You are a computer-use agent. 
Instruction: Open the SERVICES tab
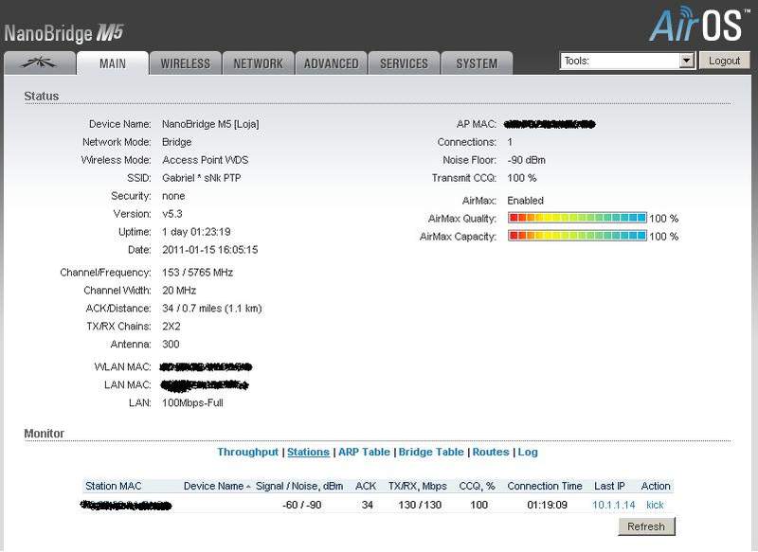tap(405, 63)
